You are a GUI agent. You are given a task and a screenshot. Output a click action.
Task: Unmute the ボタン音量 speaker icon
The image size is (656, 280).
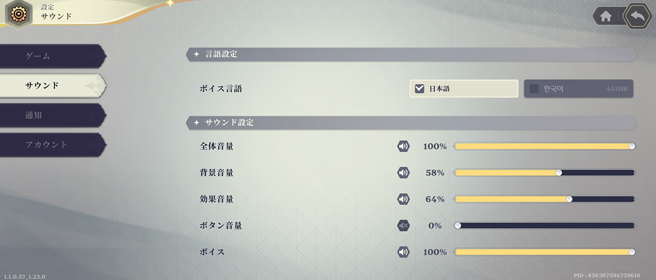coord(404,225)
